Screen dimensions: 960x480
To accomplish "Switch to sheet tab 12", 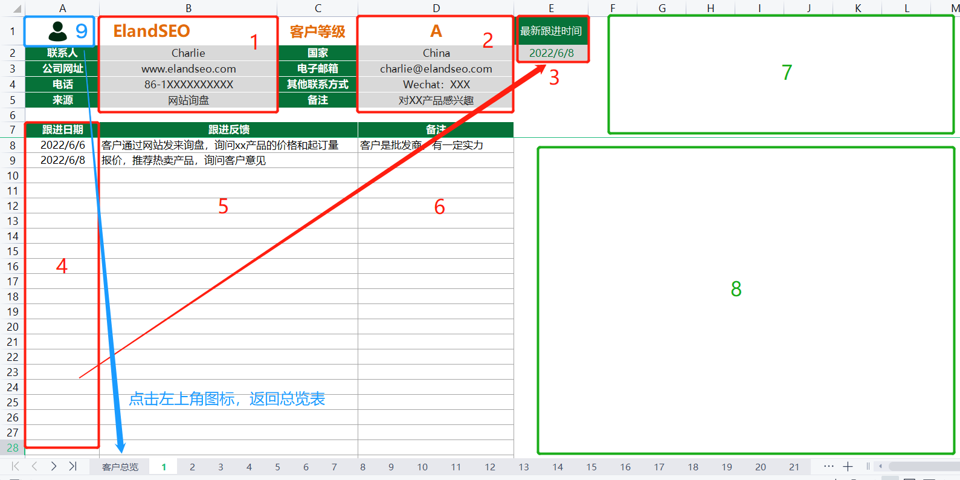I will click(x=490, y=467).
